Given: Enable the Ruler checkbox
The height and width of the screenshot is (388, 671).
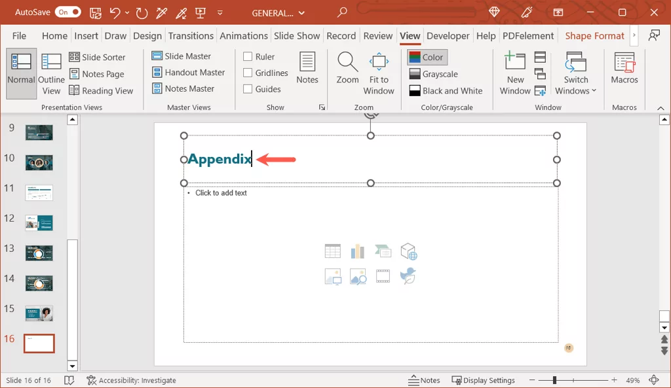Looking at the screenshot, I should 247,56.
